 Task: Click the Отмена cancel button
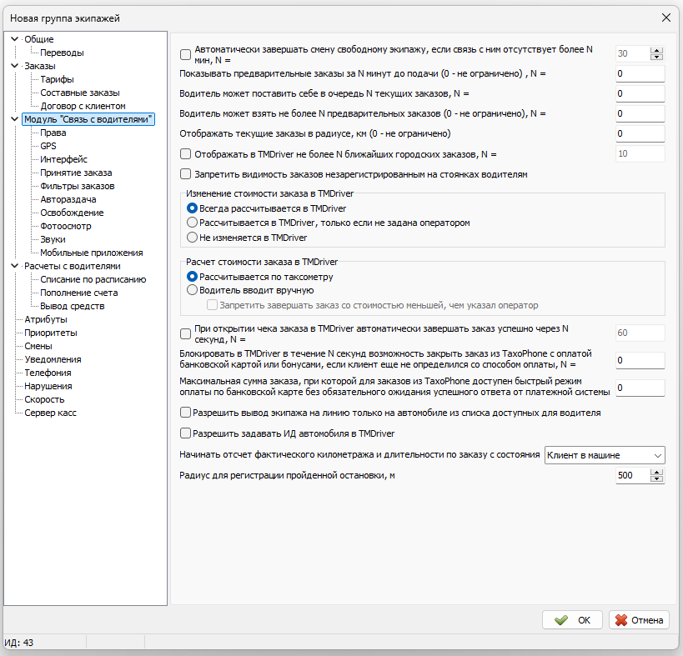coord(639,620)
